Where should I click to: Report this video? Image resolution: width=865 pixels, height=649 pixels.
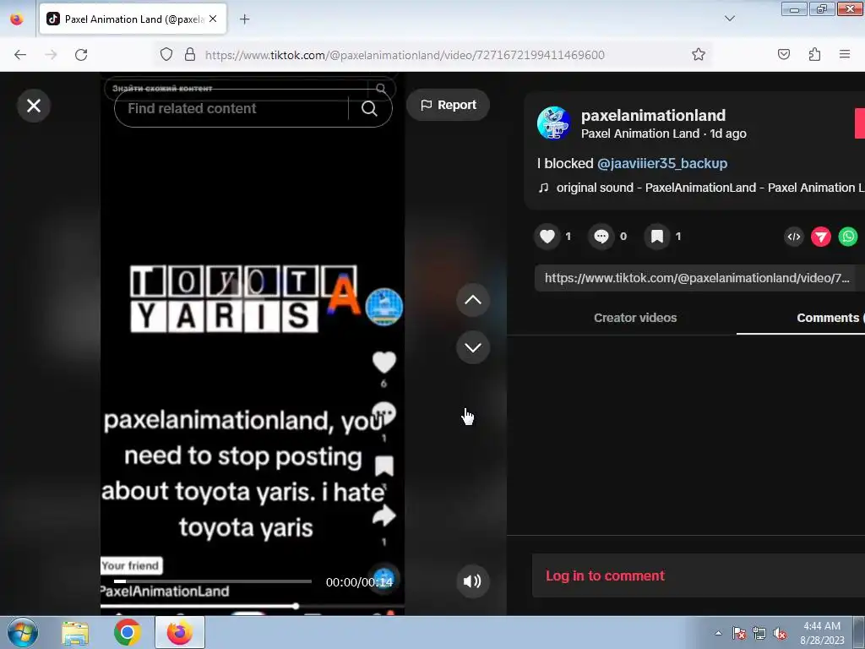point(448,105)
